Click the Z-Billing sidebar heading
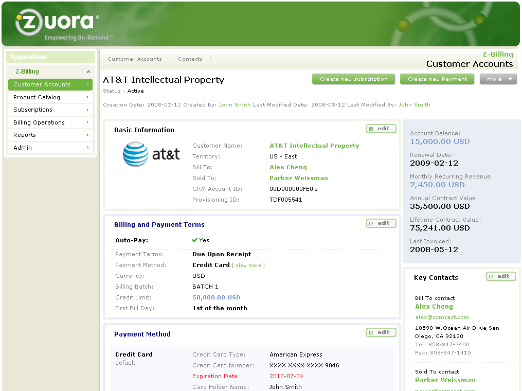Viewport: 522px width, 391px height. (x=27, y=72)
